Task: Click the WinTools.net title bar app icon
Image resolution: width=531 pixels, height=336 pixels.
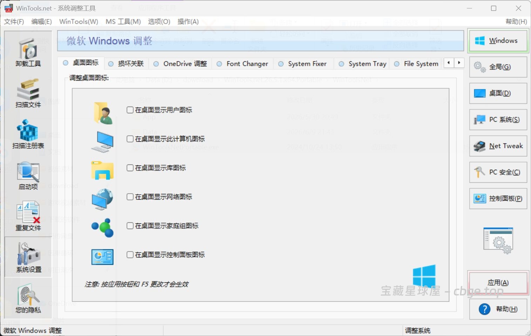Action: pyautogui.click(x=9, y=8)
